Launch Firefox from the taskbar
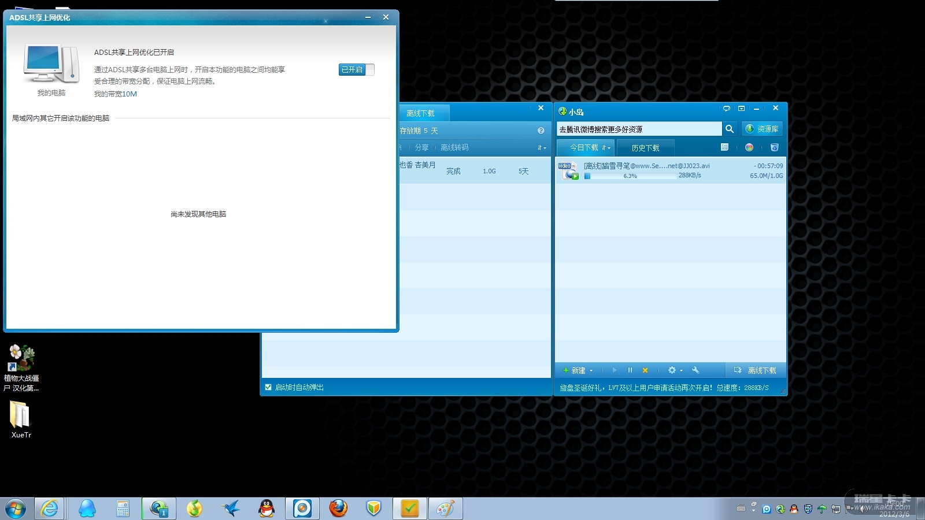The width and height of the screenshot is (925, 520). (338, 508)
